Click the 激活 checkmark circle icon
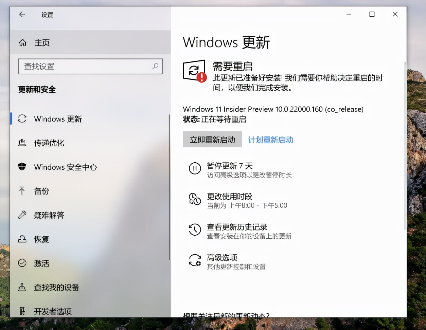 (x=22, y=263)
